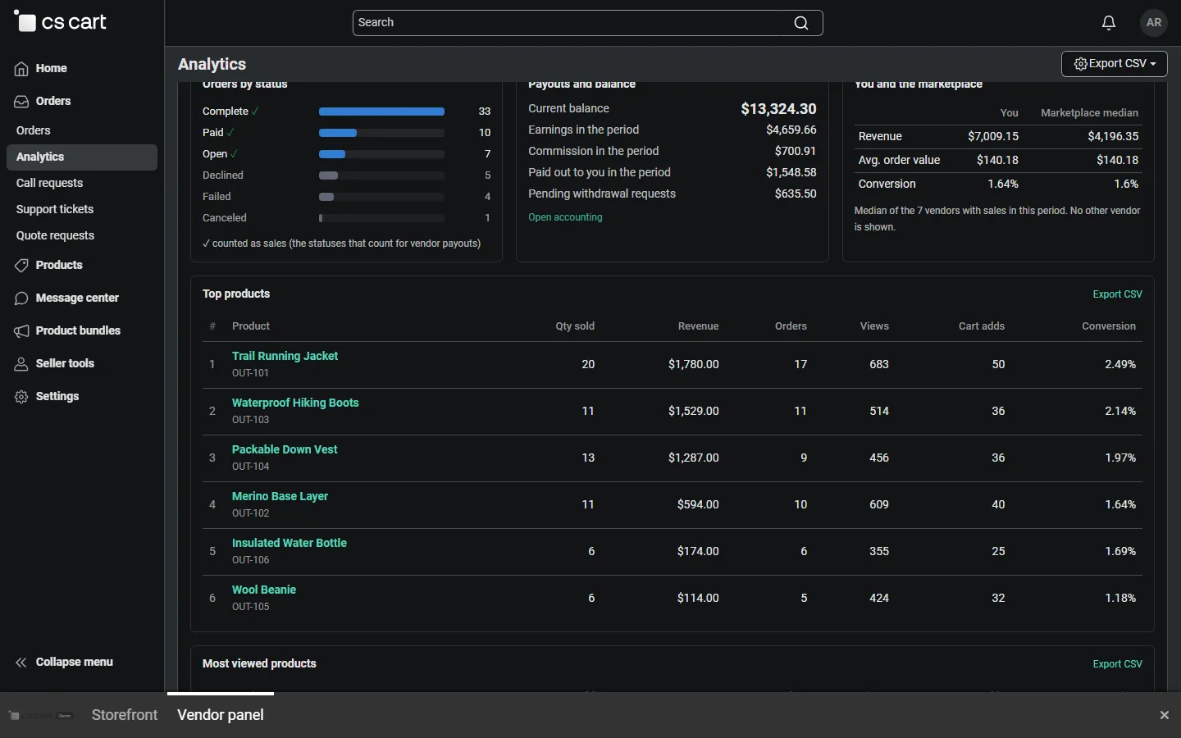Open Wool Beanie product

(264, 590)
